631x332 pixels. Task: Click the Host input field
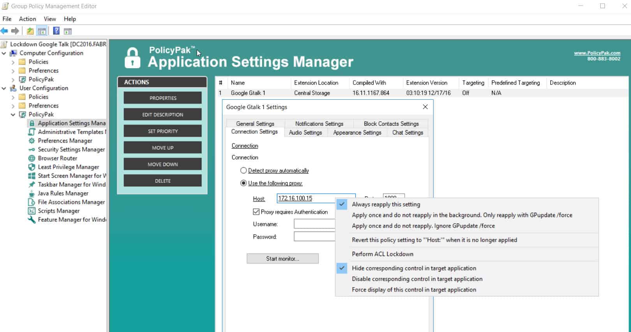click(306, 198)
